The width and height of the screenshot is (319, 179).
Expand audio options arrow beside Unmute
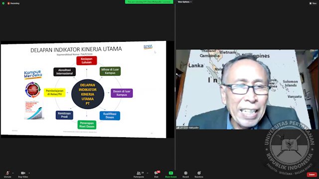13,173
